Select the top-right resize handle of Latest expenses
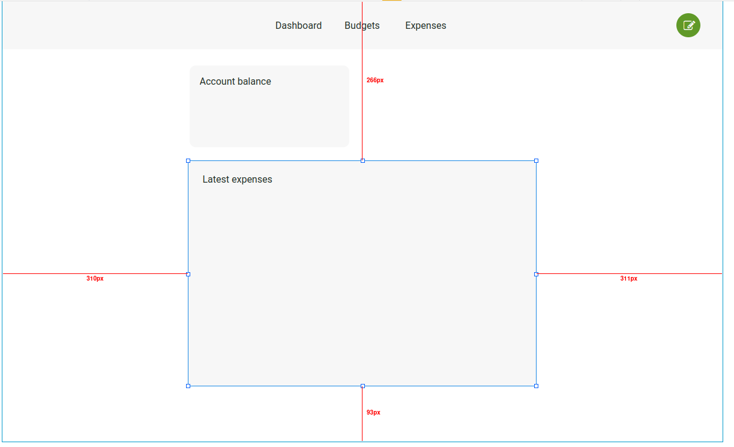The width and height of the screenshot is (734, 447). click(x=535, y=160)
